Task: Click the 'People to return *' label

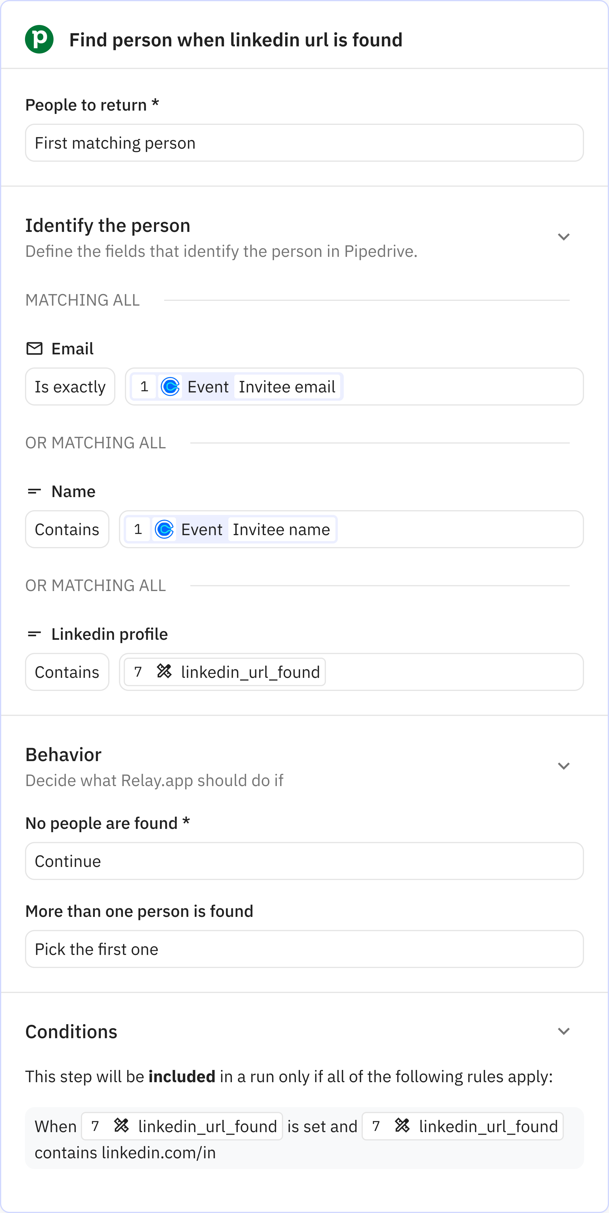Action: point(92,105)
